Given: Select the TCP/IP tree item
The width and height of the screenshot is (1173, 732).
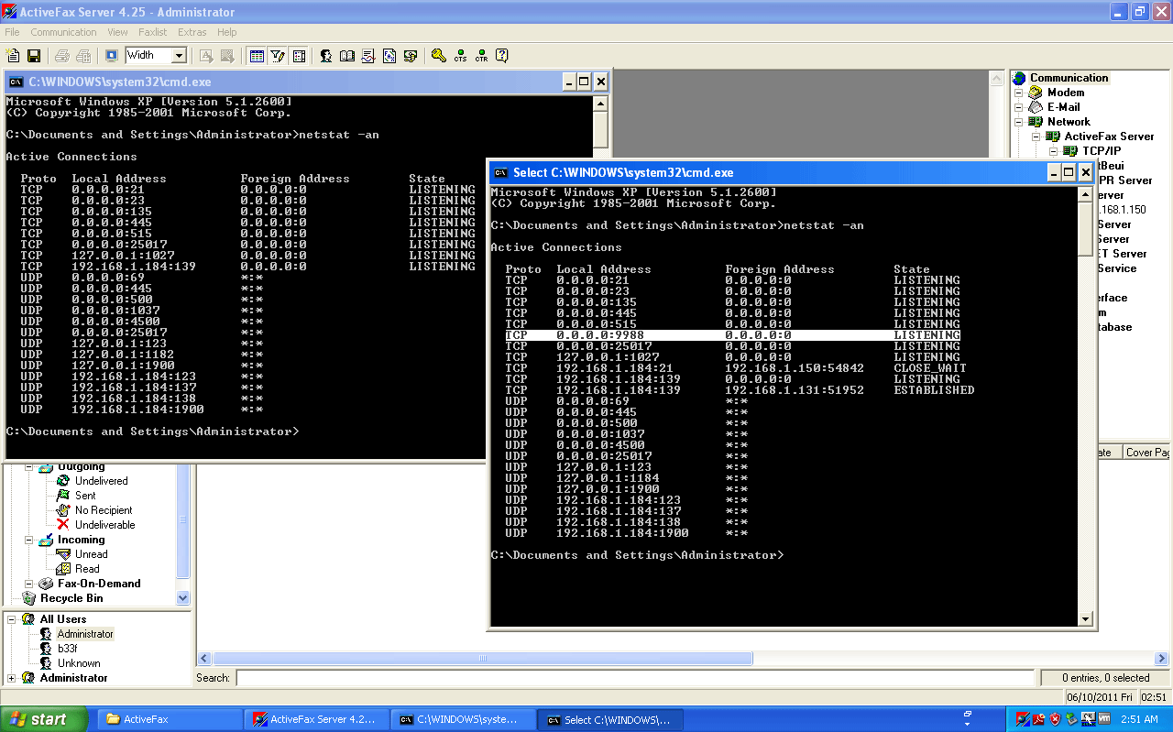Looking at the screenshot, I should tap(1102, 151).
